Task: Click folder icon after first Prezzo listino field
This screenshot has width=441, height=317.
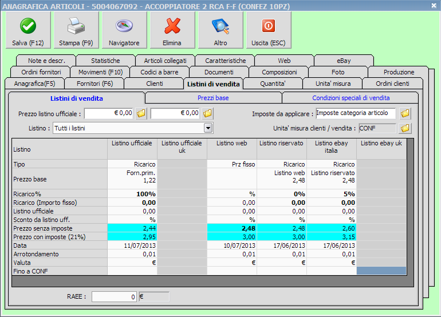Action: tap(141, 113)
